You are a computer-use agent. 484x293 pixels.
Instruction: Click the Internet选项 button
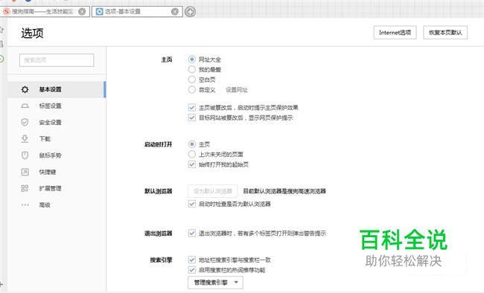coord(395,33)
